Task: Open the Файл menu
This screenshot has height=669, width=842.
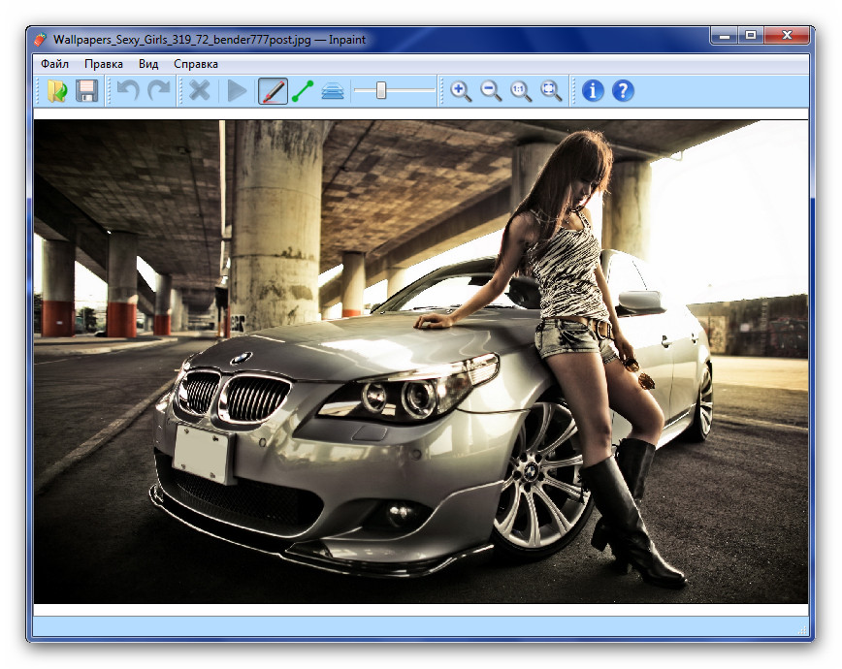Action: click(55, 64)
